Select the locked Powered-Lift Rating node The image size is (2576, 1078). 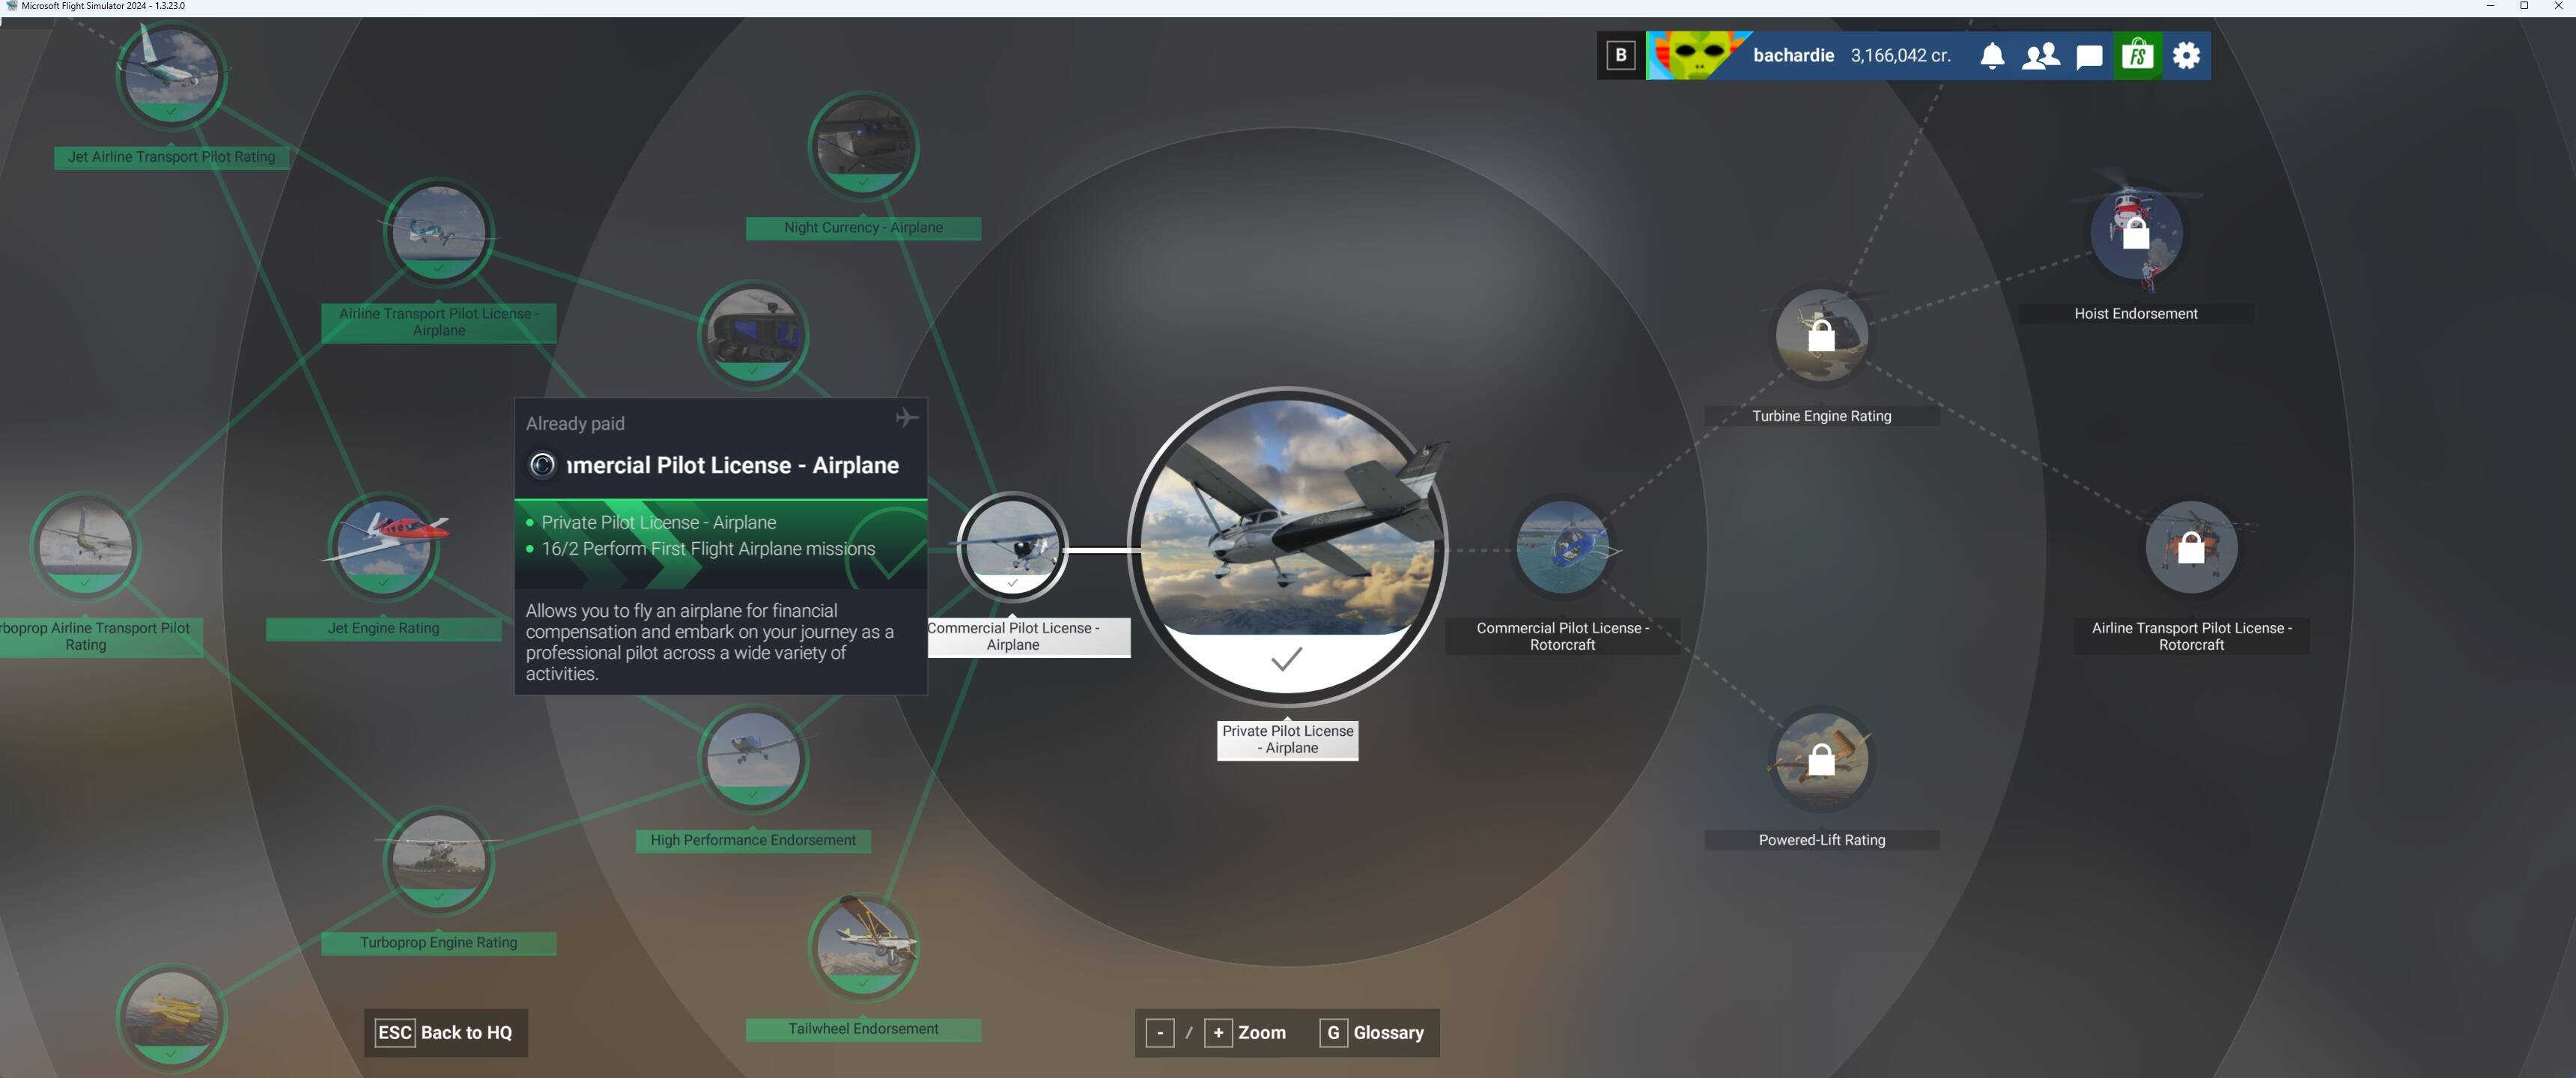pyautogui.click(x=1821, y=759)
